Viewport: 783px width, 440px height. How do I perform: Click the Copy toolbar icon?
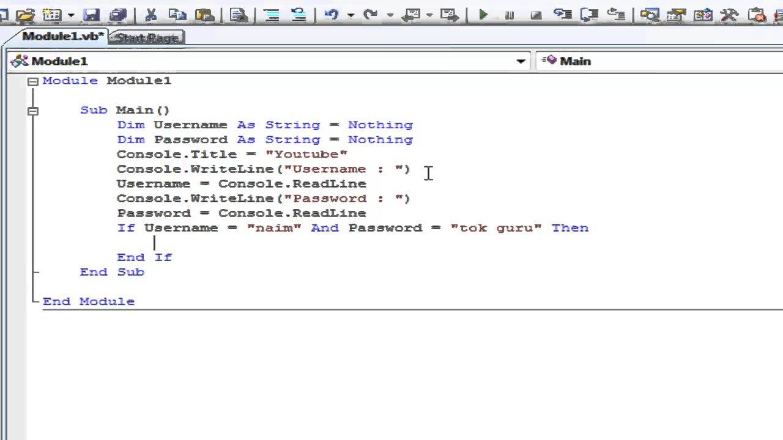coord(177,15)
